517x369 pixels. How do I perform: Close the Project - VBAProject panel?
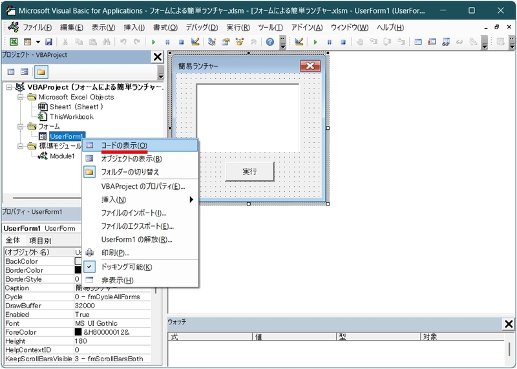coord(158,57)
